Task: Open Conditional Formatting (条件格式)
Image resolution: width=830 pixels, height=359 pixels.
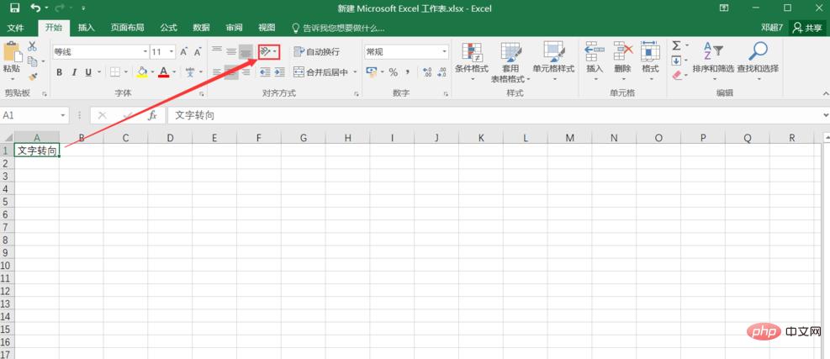Action: pos(472,61)
